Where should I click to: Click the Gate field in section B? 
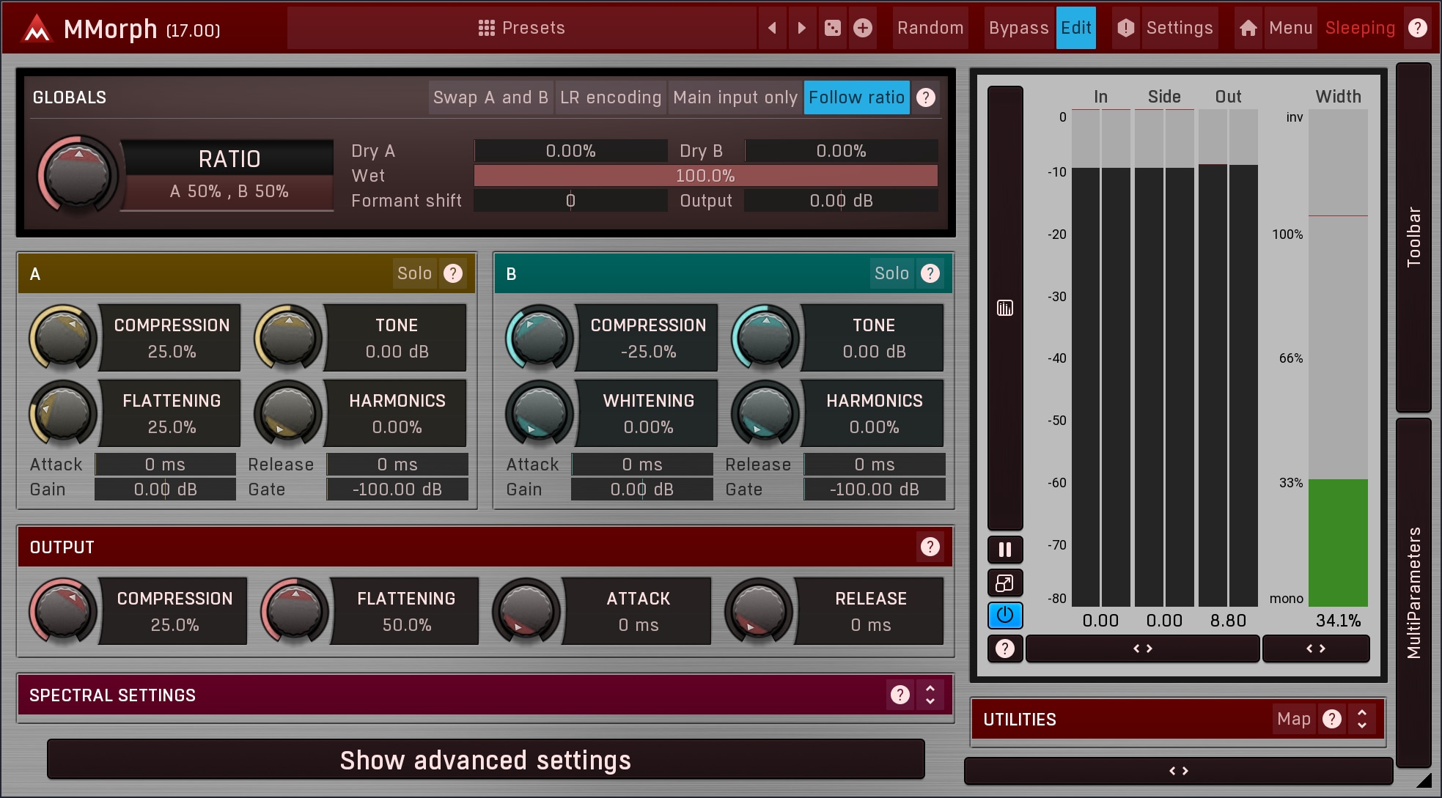point(874,489)
